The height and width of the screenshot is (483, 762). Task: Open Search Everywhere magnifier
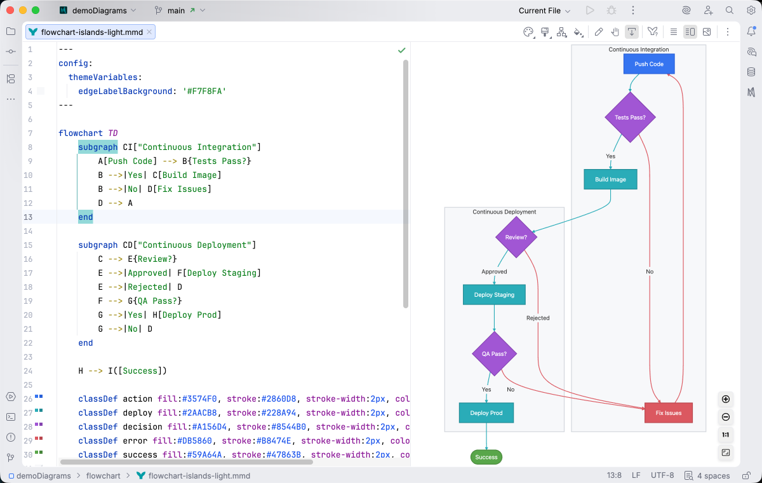pos(730,10)
